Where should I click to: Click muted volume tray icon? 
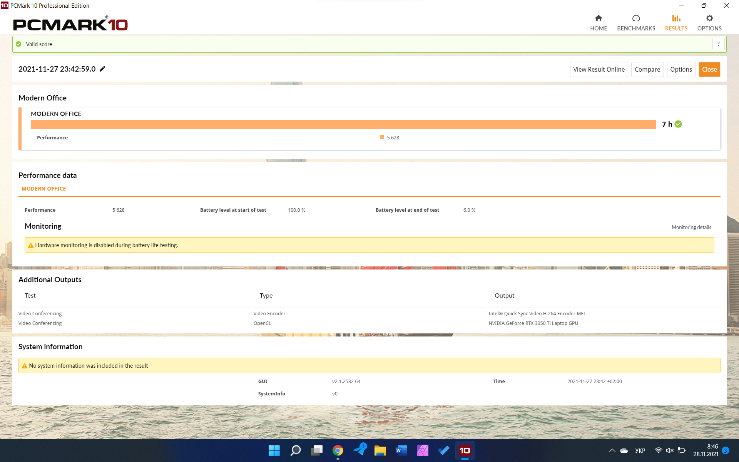click(x=670, y=450)
